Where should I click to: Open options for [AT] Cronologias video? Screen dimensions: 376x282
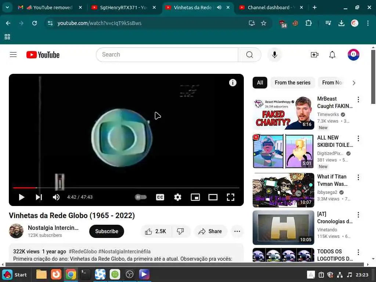(358, 214)
